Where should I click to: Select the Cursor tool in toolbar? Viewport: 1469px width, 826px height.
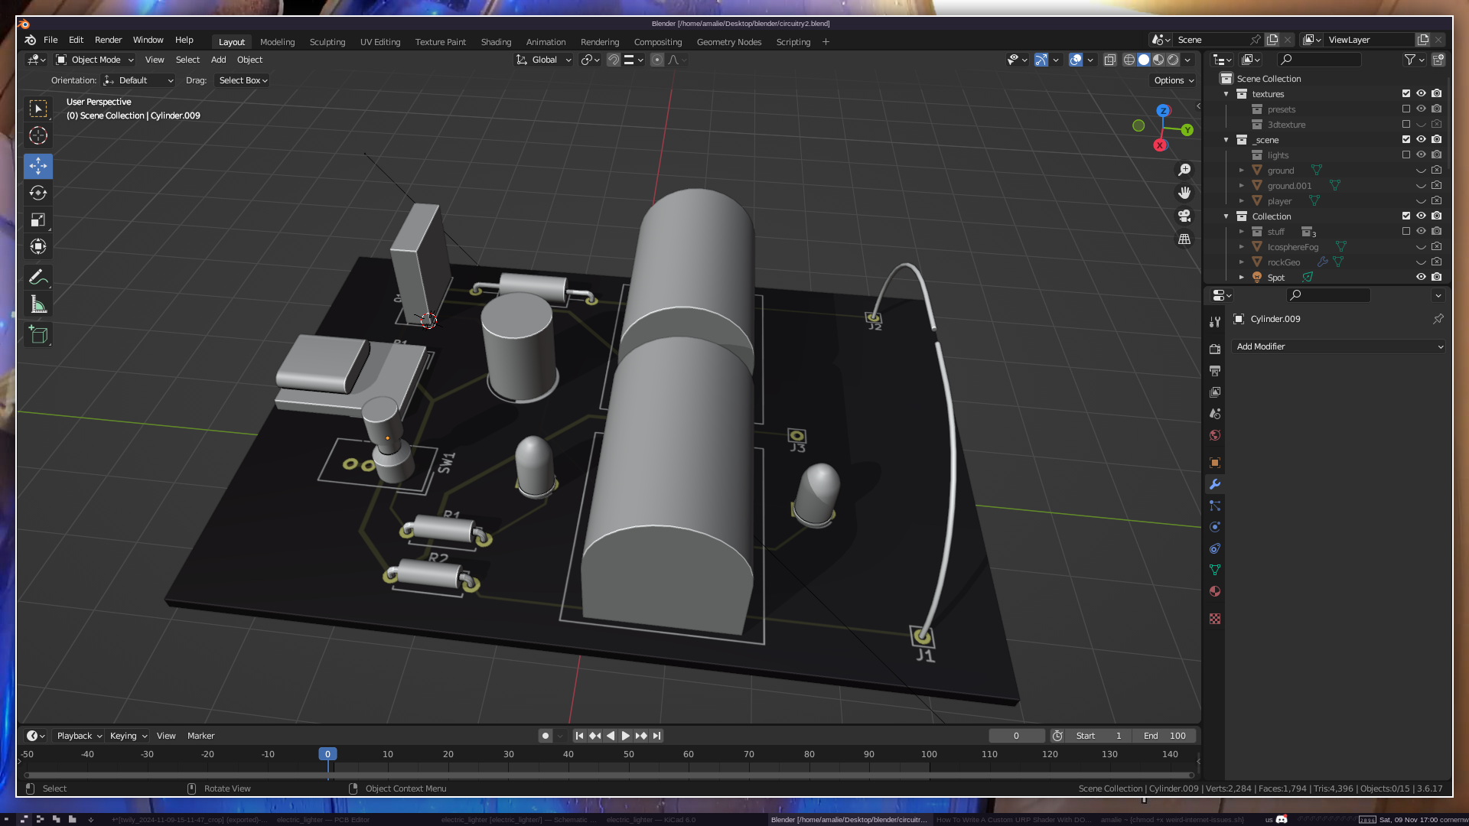pyautogui.click(x=38, y=135)
